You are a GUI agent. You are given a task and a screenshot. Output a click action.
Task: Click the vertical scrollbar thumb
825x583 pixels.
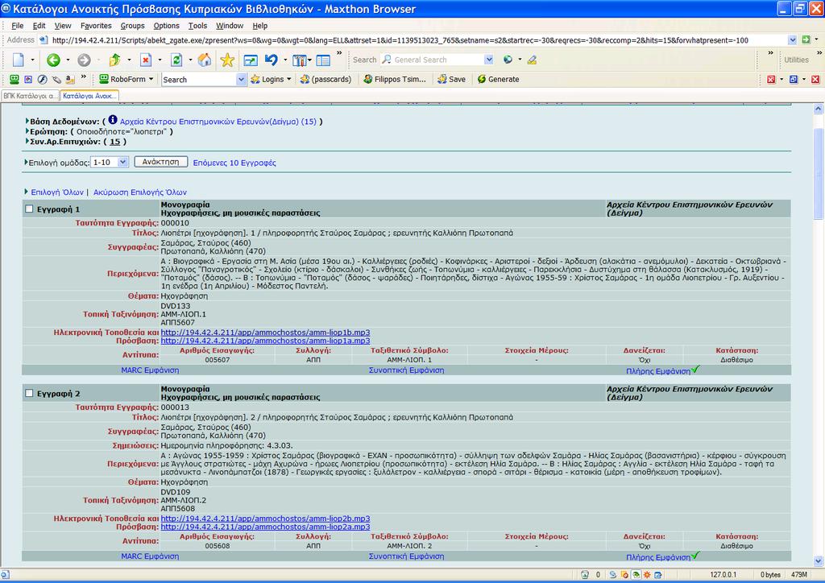click(819, 173)
